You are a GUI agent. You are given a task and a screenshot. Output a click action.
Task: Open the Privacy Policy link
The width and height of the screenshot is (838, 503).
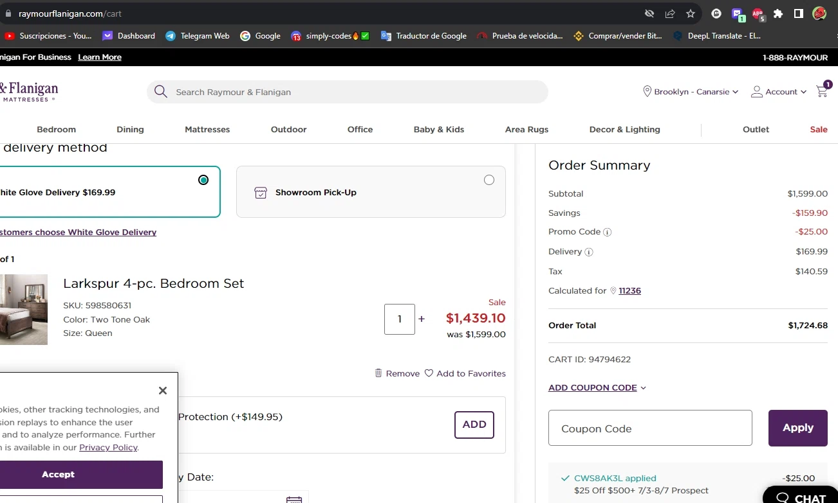(x=108, y=448)
